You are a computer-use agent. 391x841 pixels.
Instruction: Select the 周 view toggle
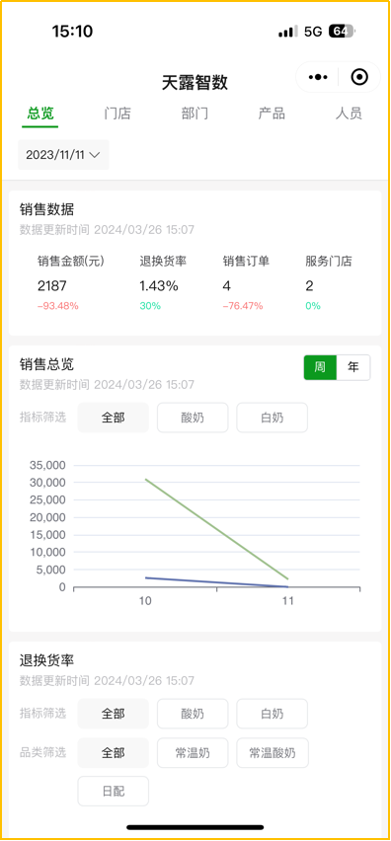[x=320, y=367]
